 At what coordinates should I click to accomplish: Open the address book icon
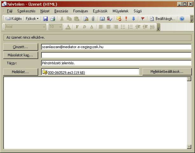point(102,19)
